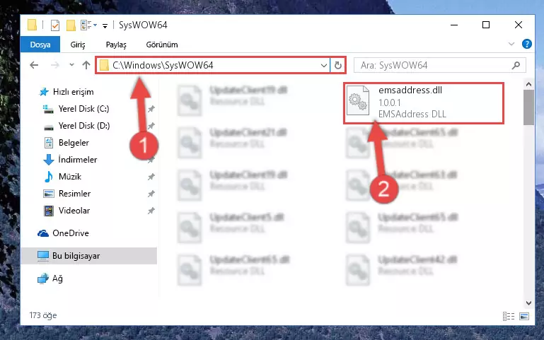
Task: Open Customize Quick Access Toolbar dropdown
Action: [105, 25]
